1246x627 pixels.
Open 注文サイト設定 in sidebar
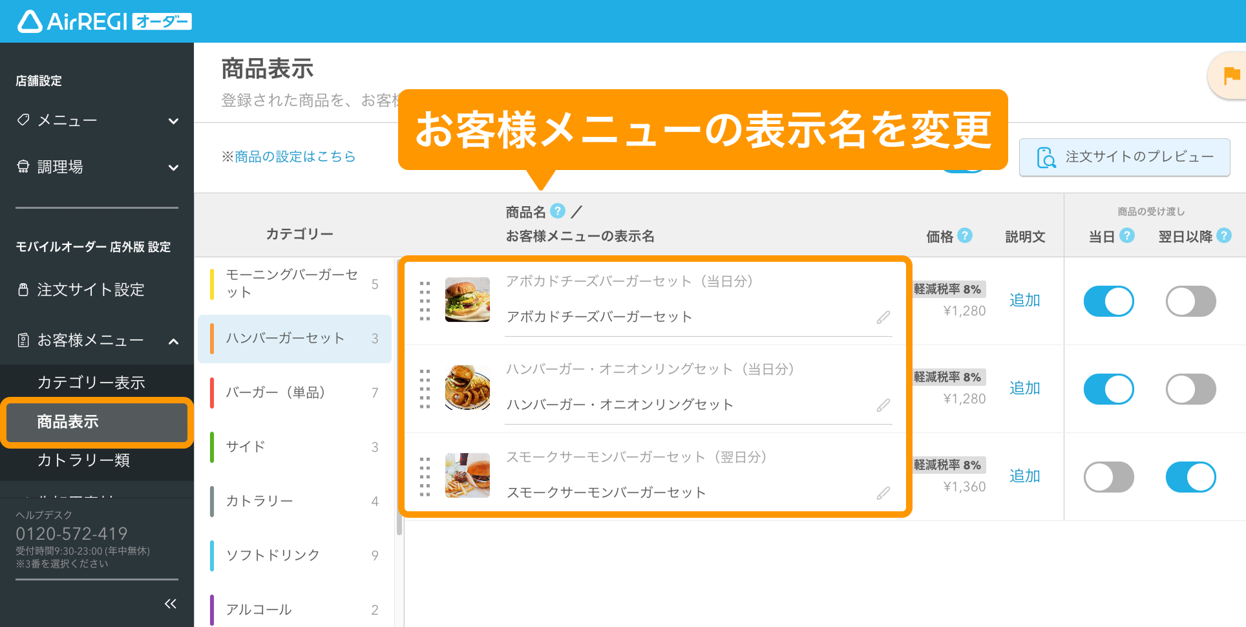(x=97, y=290)
